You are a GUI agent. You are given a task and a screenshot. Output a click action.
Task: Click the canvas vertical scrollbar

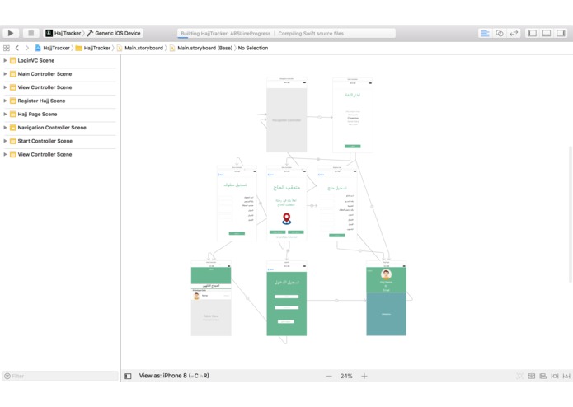coord(570,214)
